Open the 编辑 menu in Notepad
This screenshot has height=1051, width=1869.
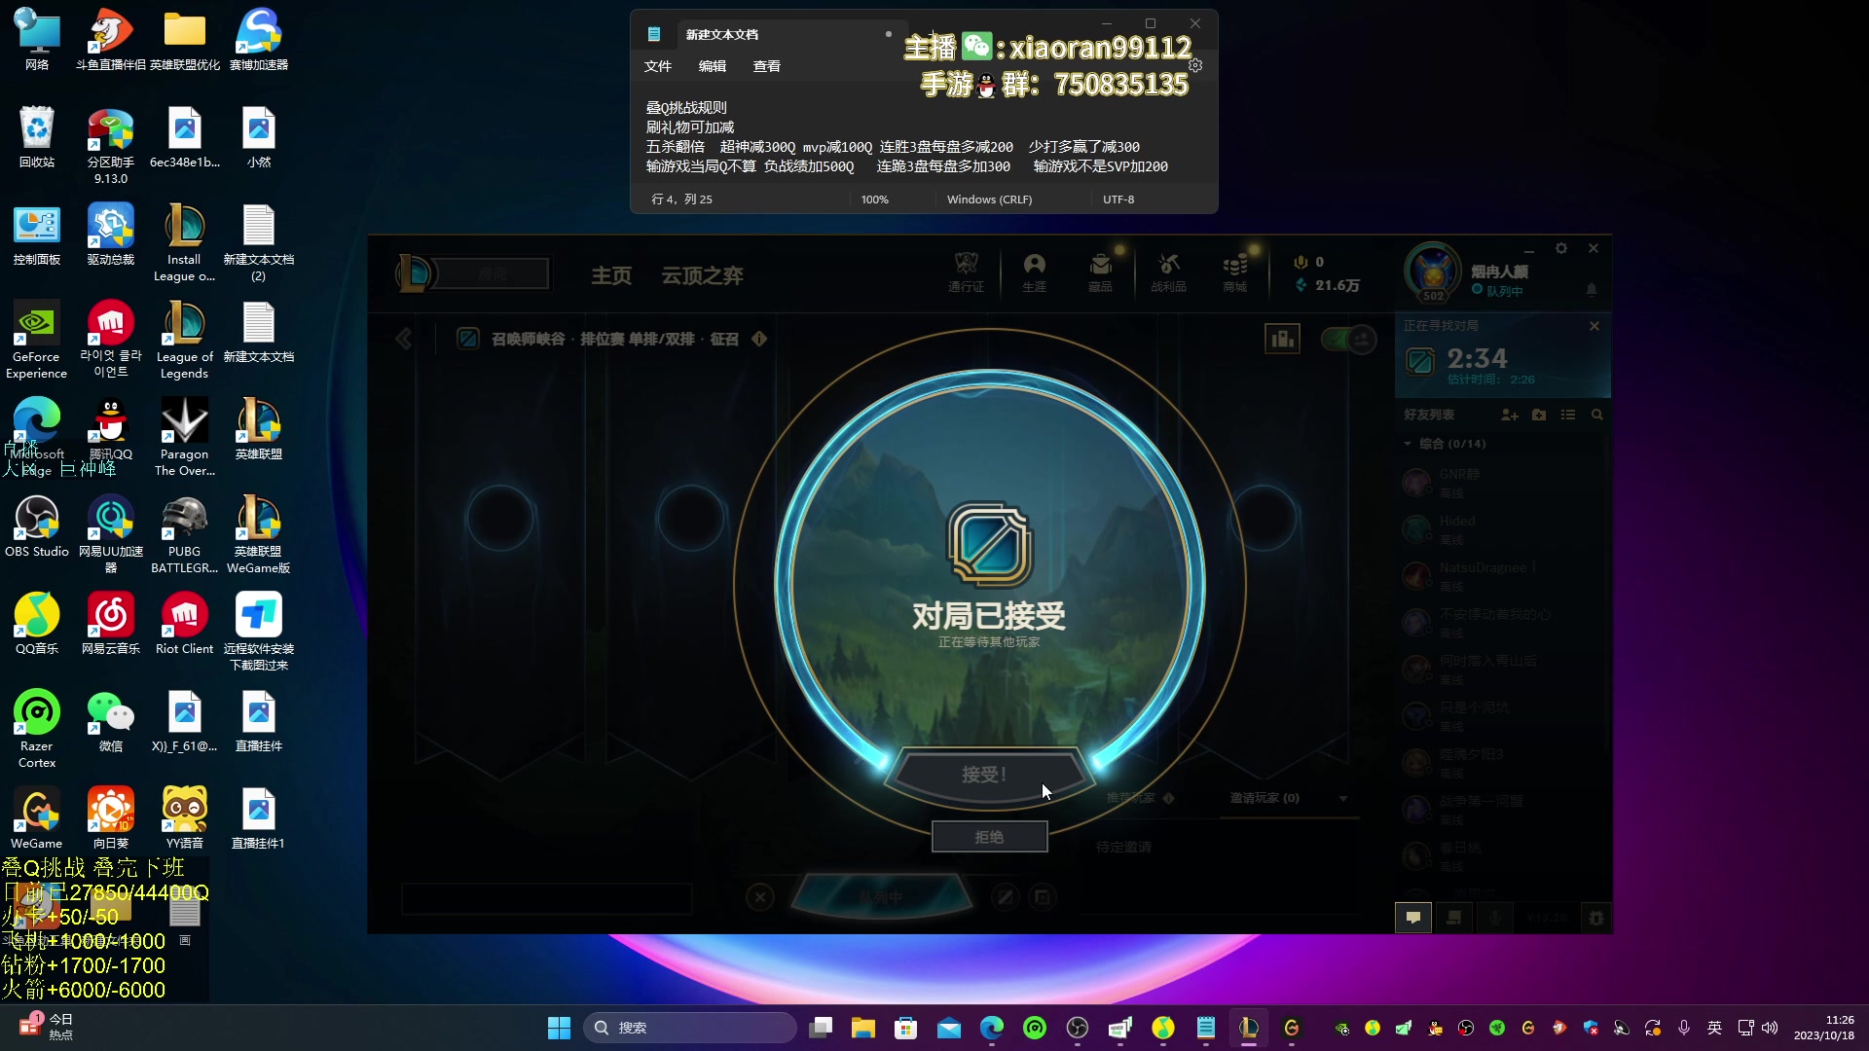[x=713, y=66]
